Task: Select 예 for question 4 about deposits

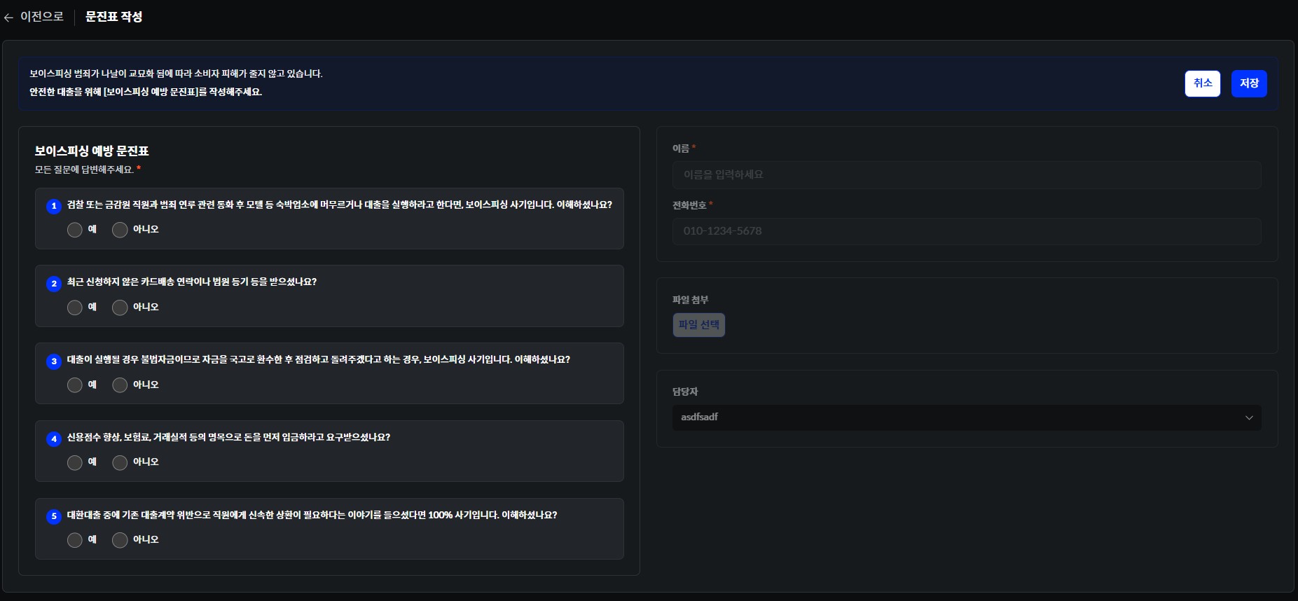Action: click(75, 462)
